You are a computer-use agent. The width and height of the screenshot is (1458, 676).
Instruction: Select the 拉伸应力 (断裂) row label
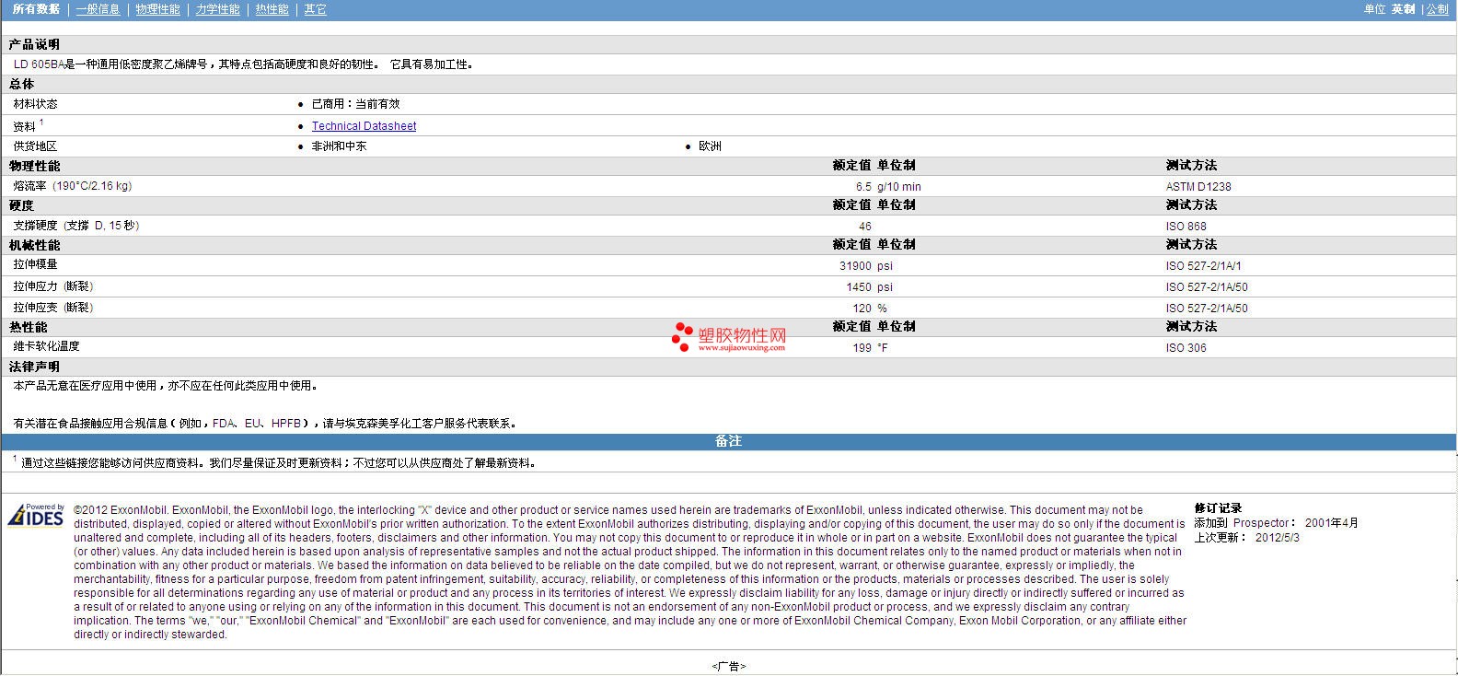click(x=53, y=286)
